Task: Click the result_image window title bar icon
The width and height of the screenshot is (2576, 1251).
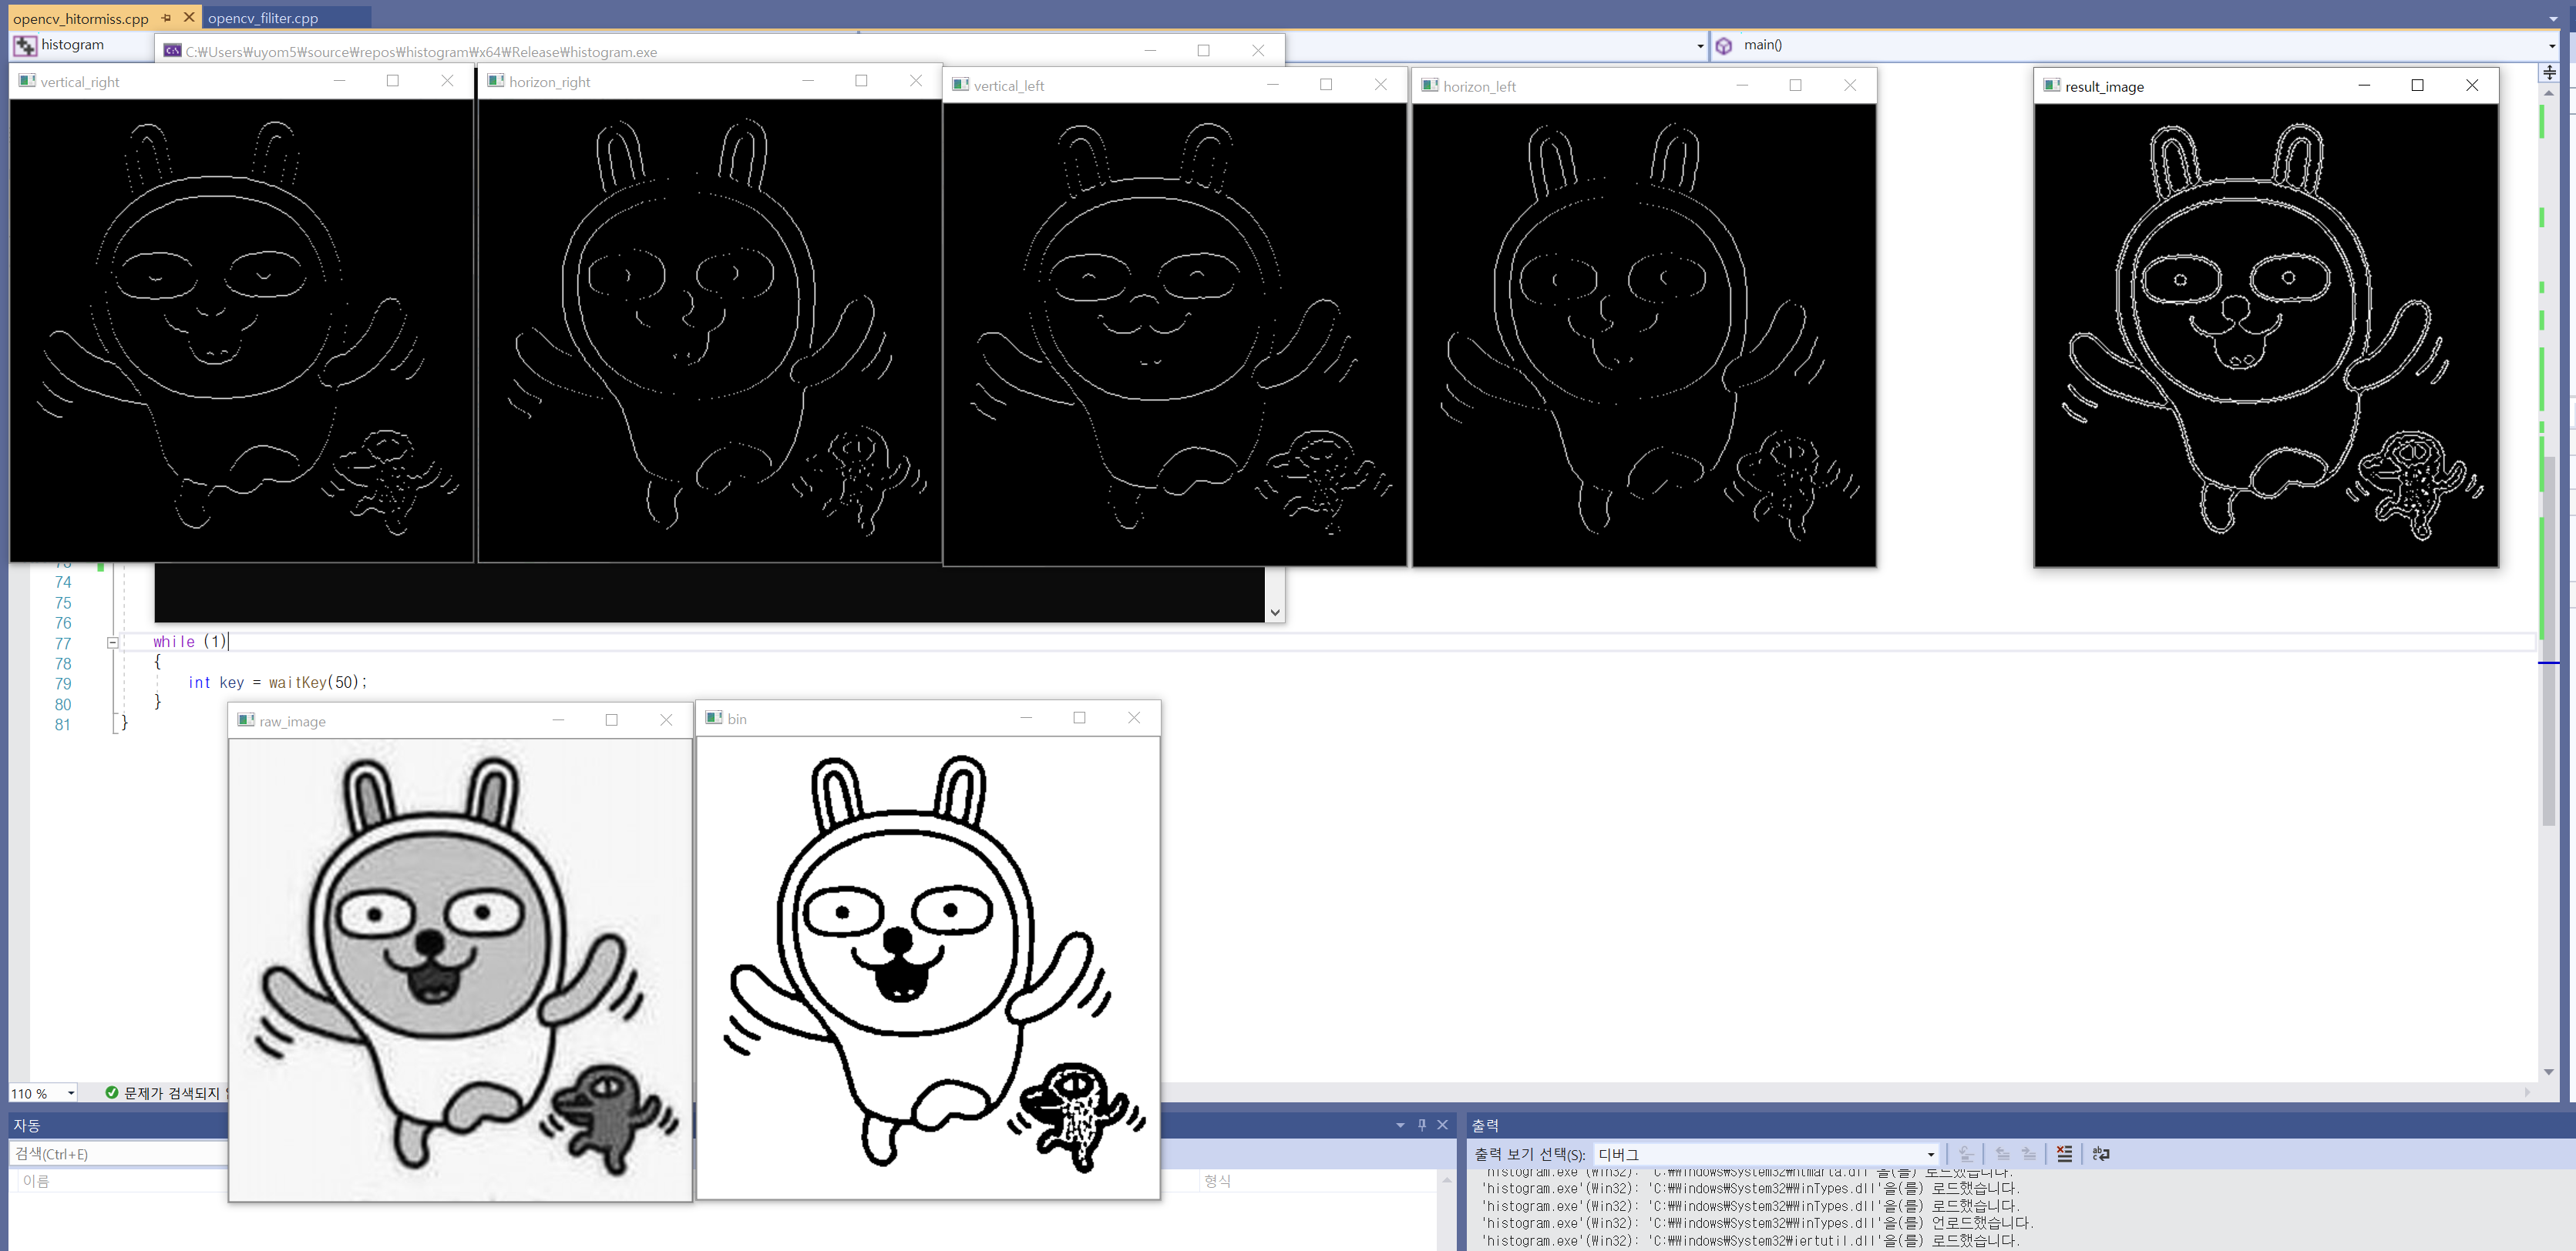Action: tap(2051, 86)
